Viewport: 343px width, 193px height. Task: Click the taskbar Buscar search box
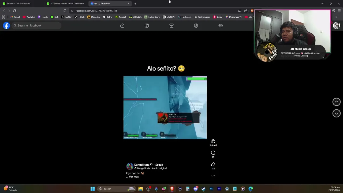point(116,189)
